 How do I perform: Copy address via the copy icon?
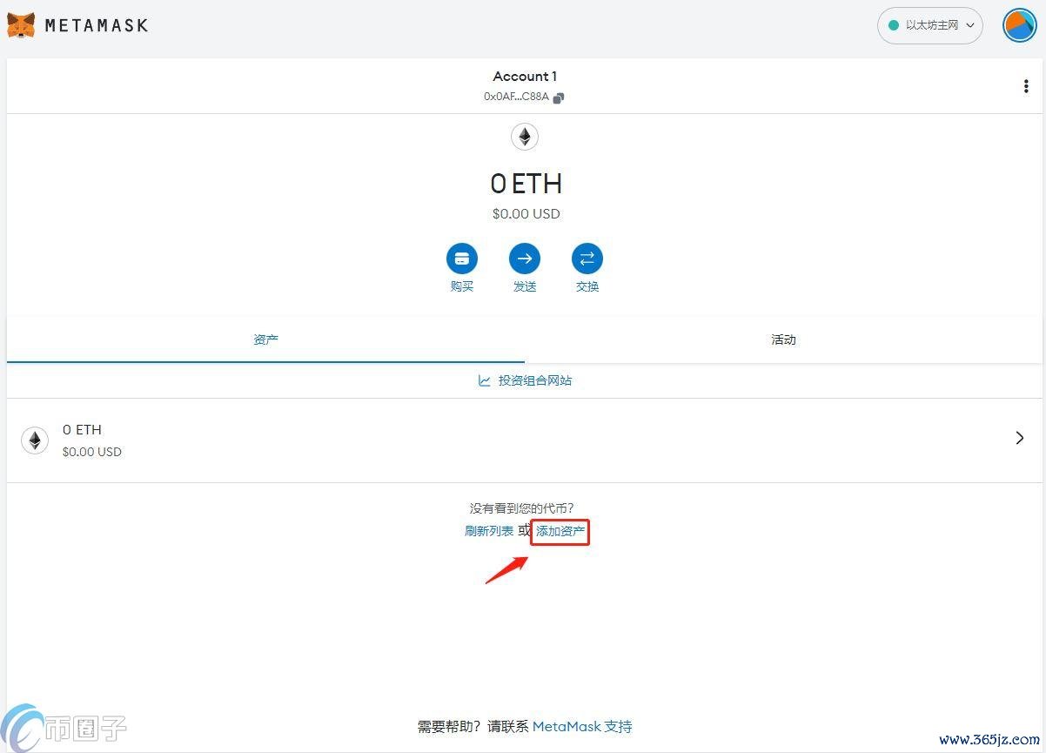559,97
